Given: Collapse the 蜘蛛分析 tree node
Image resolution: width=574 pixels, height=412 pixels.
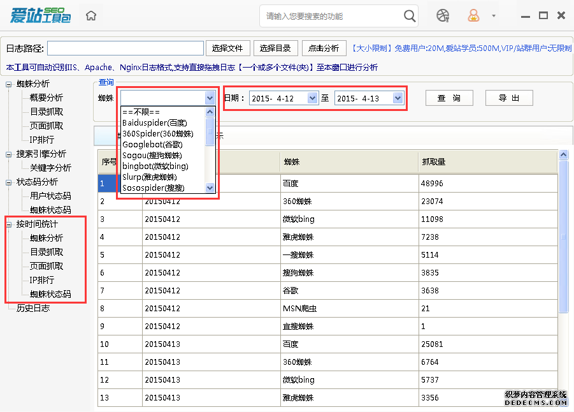Looking at the screenshot, I should pos(9,84).
